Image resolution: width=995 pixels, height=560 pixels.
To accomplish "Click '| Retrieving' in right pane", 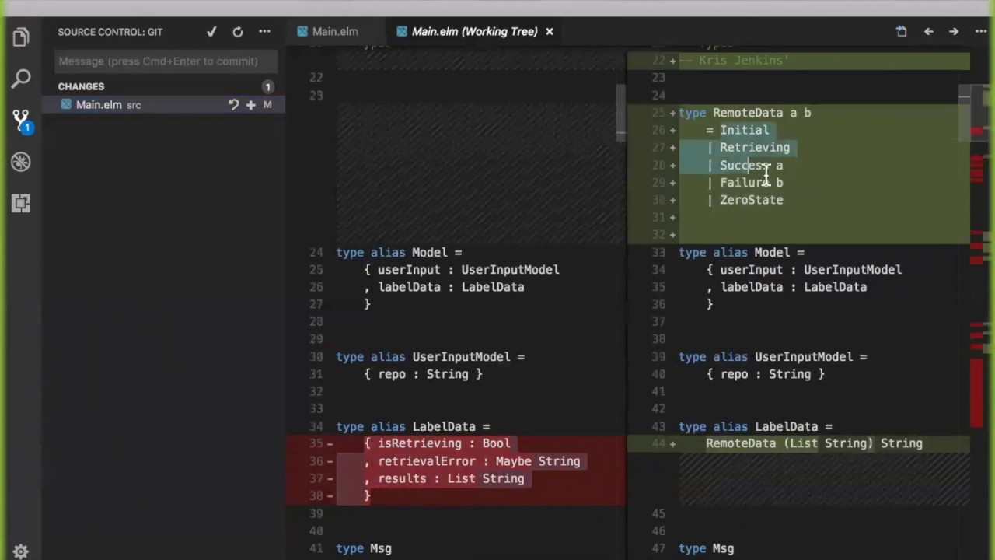I will (748, 148).
